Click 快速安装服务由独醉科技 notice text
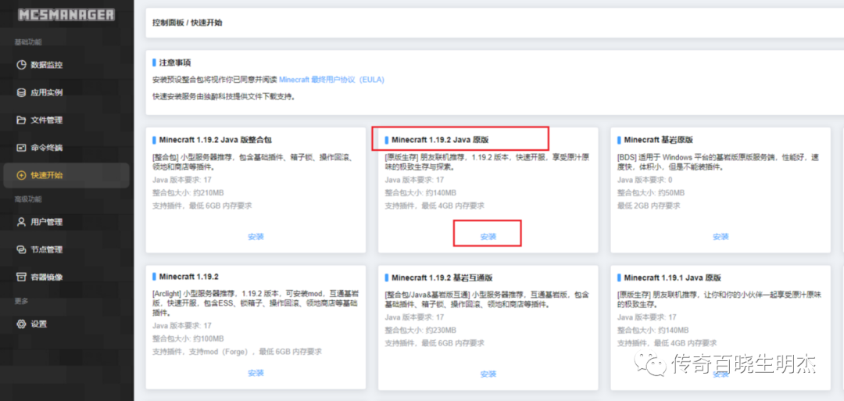Image resolution: width=844 pixels, height=401 pixels. (224, 98)
